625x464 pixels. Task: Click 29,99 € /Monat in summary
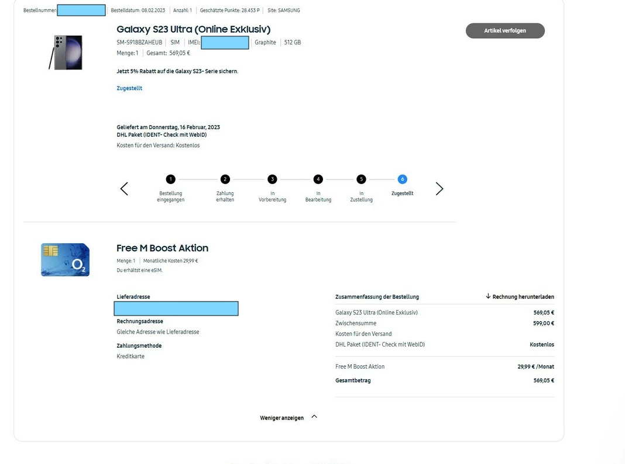pyautogui.click(x=535, y=366)
